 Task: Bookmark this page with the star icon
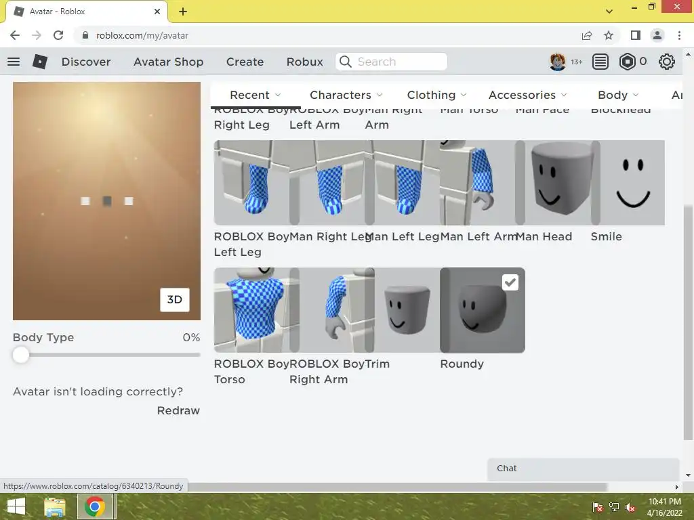tap(609, 35)
